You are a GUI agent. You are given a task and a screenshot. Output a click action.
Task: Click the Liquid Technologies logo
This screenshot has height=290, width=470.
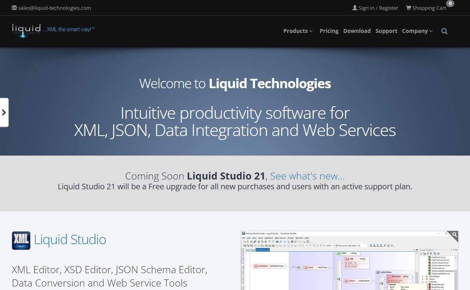point(53,30)
